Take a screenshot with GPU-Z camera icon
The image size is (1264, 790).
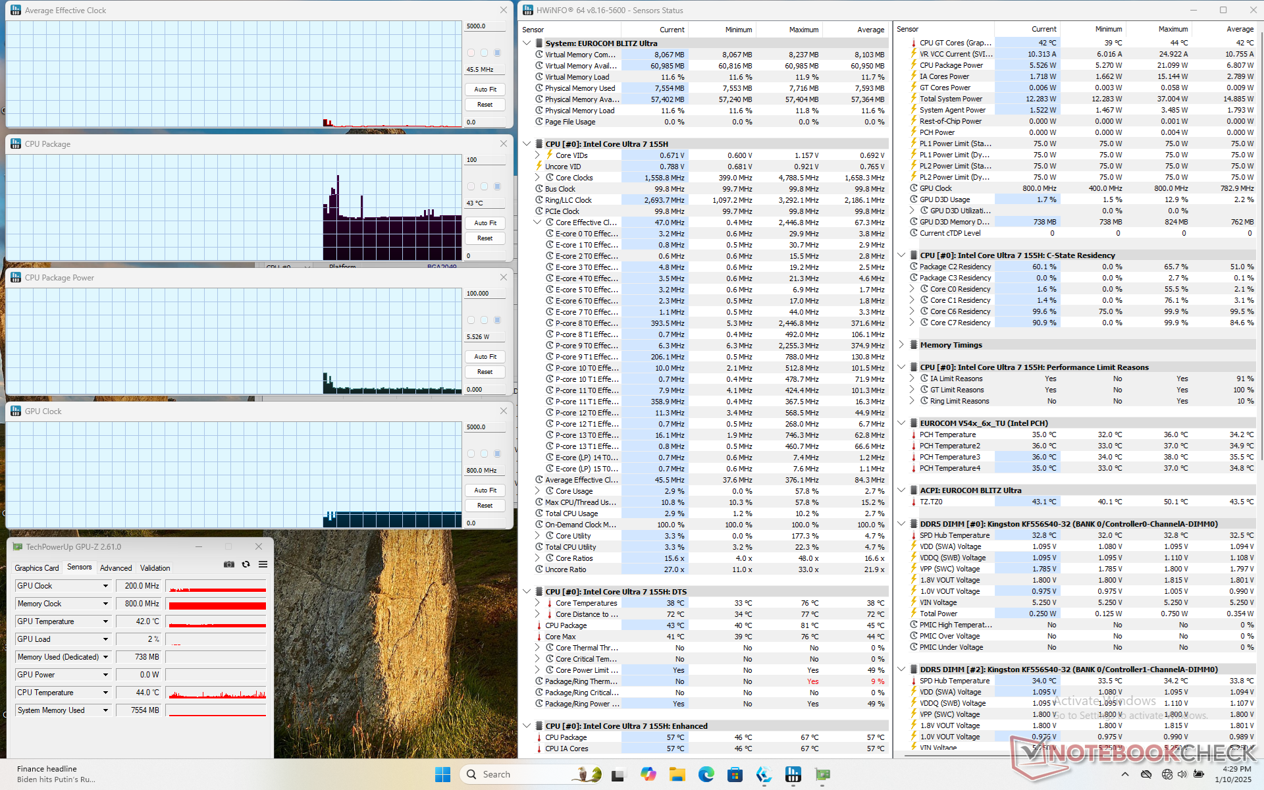[228, 564]
